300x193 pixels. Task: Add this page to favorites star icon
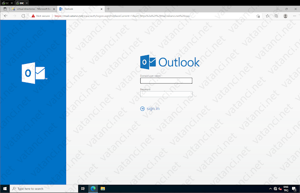258,16
